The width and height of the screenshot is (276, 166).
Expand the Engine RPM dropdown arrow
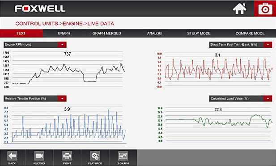pos(62,45)
